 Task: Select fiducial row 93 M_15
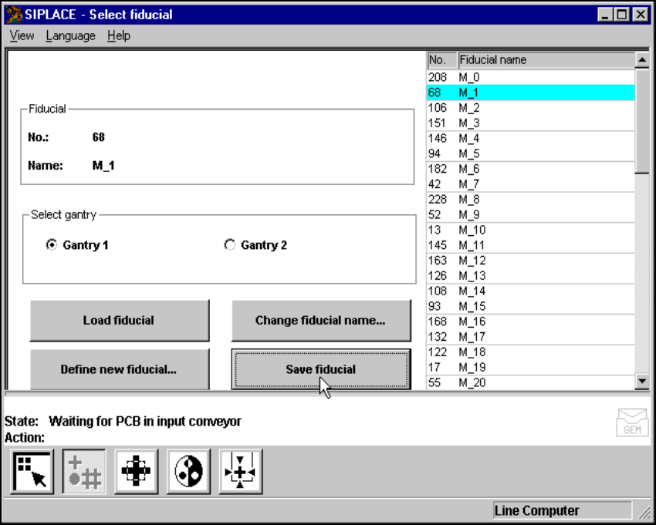click(x=530, y=306)
